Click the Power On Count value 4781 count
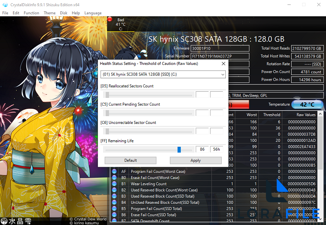This screenshot has width=326, height=225. point(307,72)
